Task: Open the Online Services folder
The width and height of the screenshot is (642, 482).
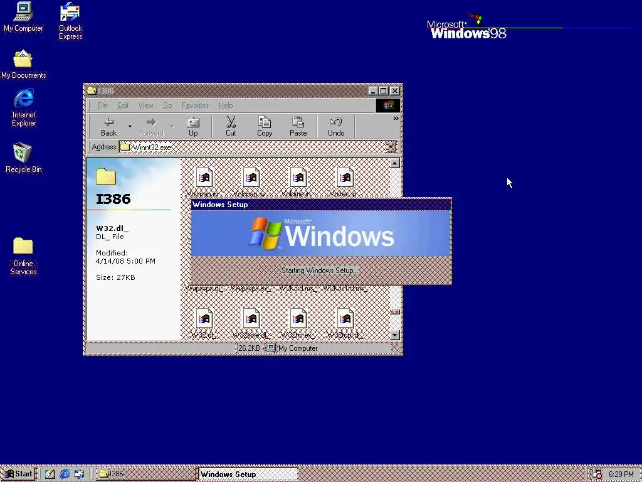Action: pos(23,256)
